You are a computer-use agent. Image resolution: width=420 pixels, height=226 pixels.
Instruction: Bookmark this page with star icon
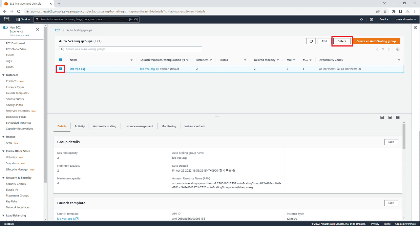(x=385, y=11)
